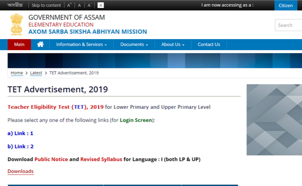This screenshot has height=186, width=302.
Task: Toggle high contrast with boxed A icon
Action: pos(101,6)
